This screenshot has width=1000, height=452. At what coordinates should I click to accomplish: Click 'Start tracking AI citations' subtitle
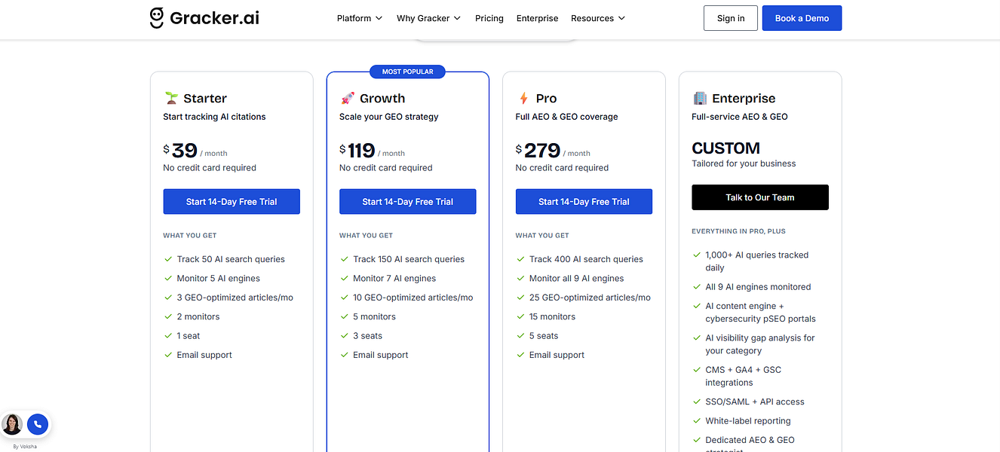tap(214, 117)
